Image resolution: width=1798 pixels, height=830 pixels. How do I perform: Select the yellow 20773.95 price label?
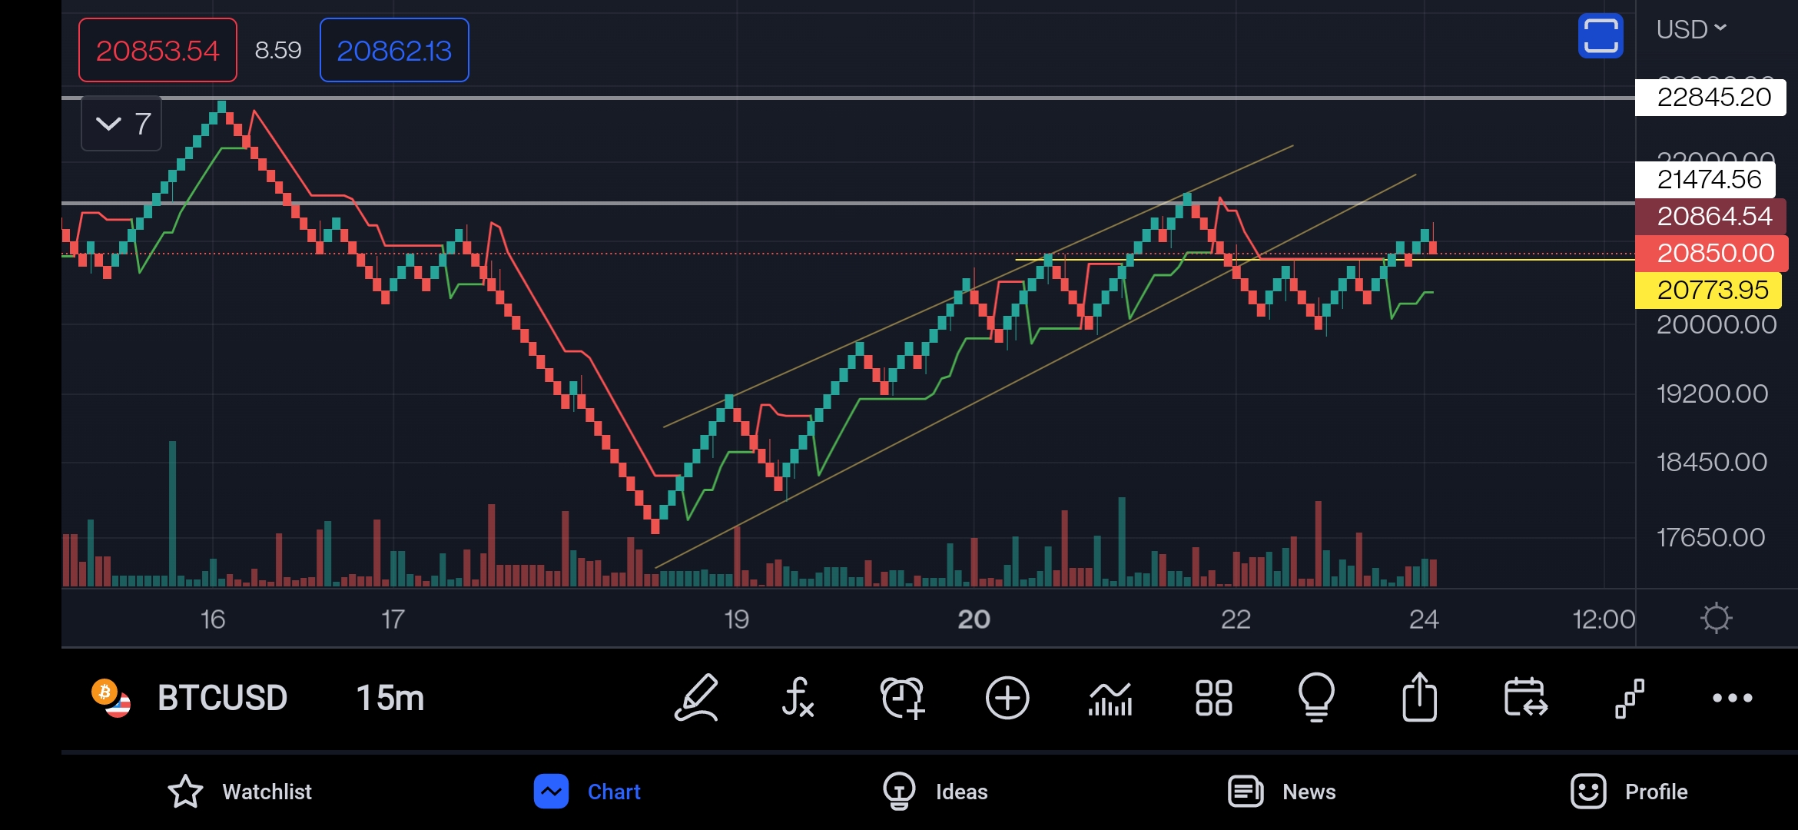(1707, 290)
